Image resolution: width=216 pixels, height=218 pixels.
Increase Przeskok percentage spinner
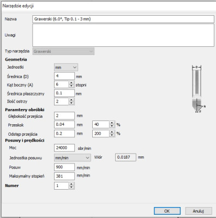[x=112, y=123]
